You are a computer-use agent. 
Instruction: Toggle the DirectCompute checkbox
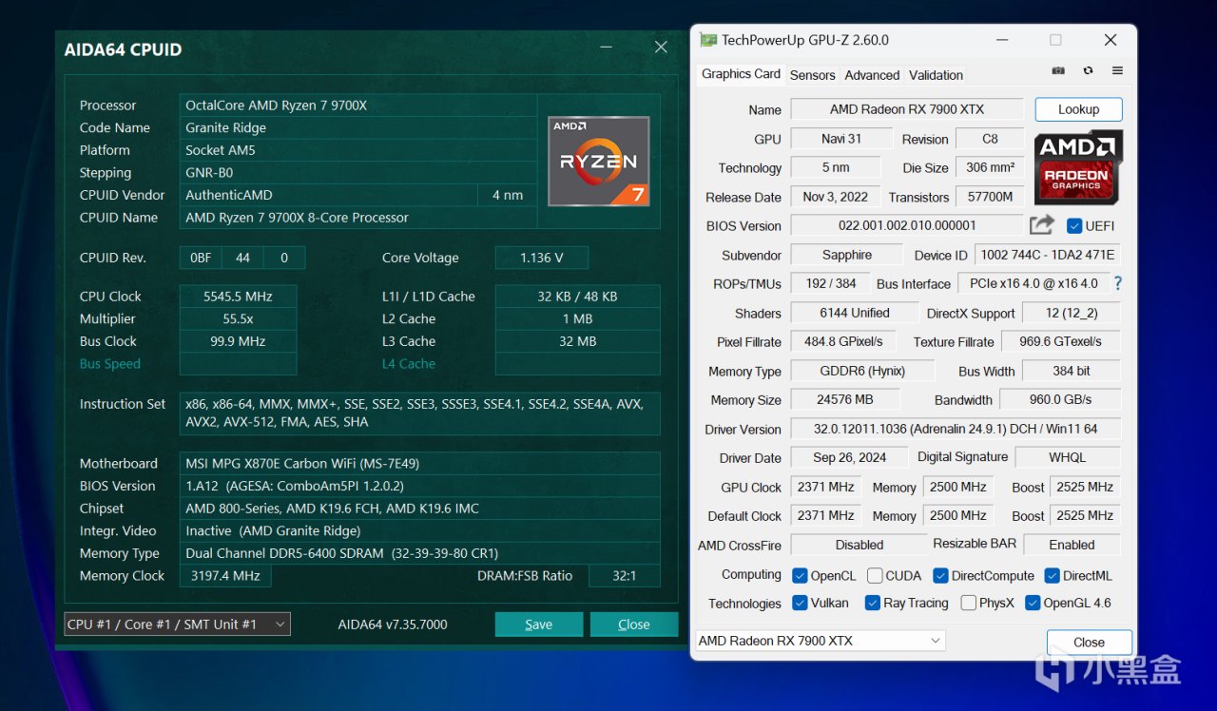coord(941,576)
